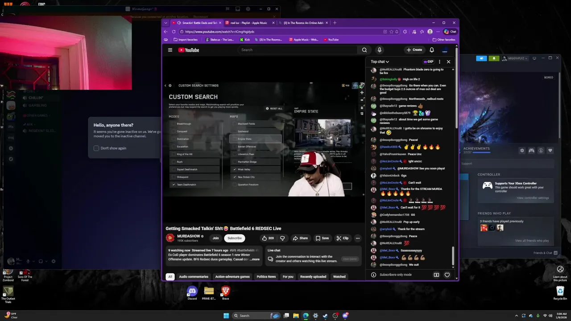This screenshot has width=571, height=321.
Task: Open a new browser tab
Action: point(335,23)
